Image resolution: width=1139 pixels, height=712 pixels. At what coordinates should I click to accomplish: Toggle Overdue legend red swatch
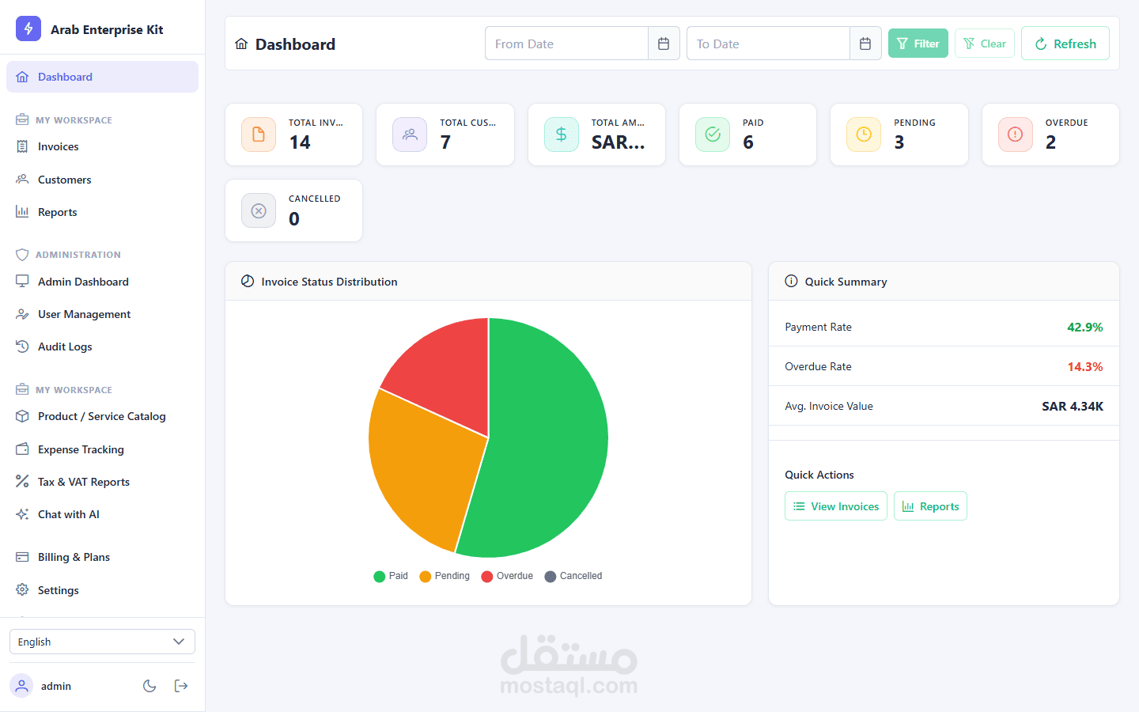tap(487, 576)
